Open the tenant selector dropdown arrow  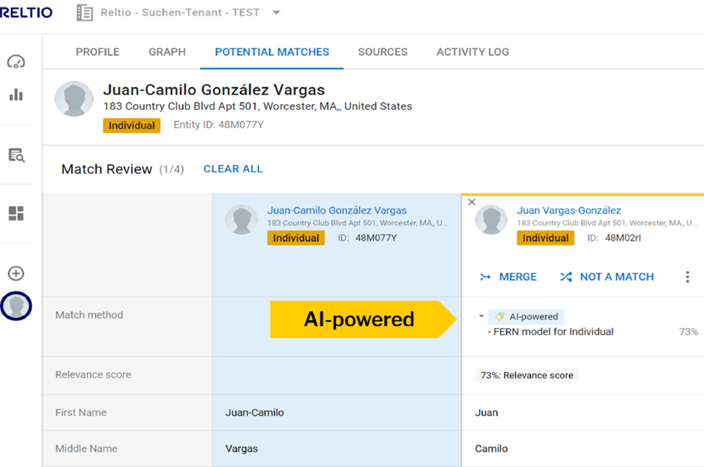[276, 13]
